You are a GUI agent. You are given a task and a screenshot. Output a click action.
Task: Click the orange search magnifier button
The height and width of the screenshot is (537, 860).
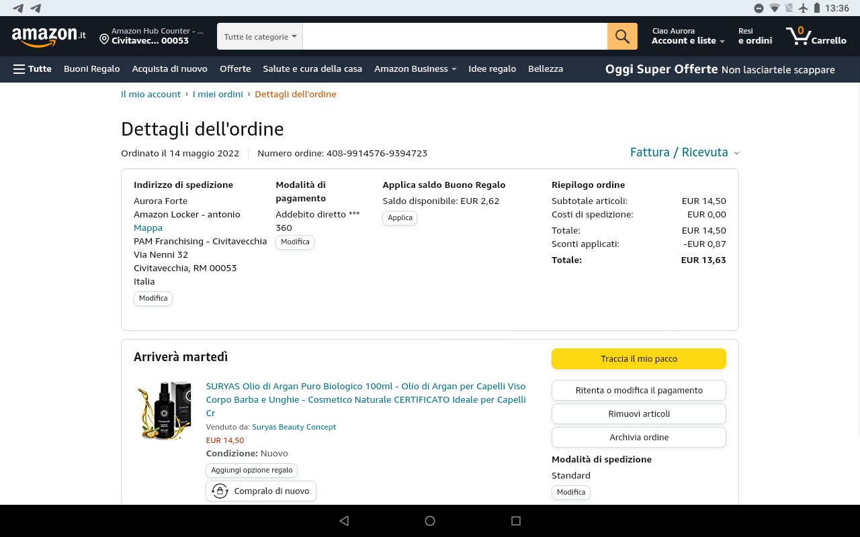coord(622,36)
